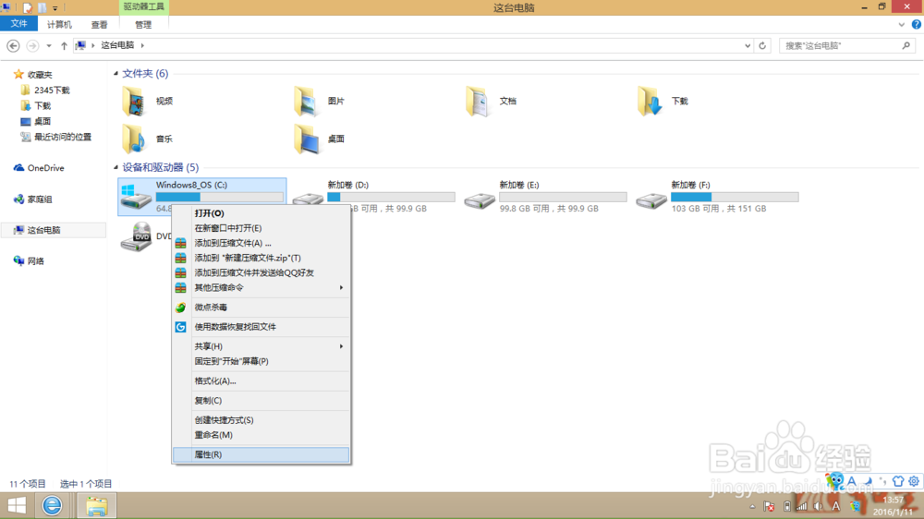Open the 管理 ribbon tab
Viewport: 924px width, 519px height.
click(143, 24)
